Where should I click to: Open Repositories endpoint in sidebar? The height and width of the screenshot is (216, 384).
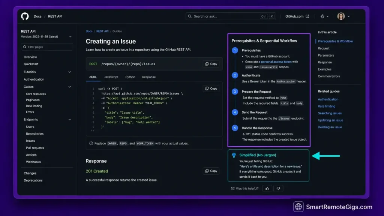34,134
